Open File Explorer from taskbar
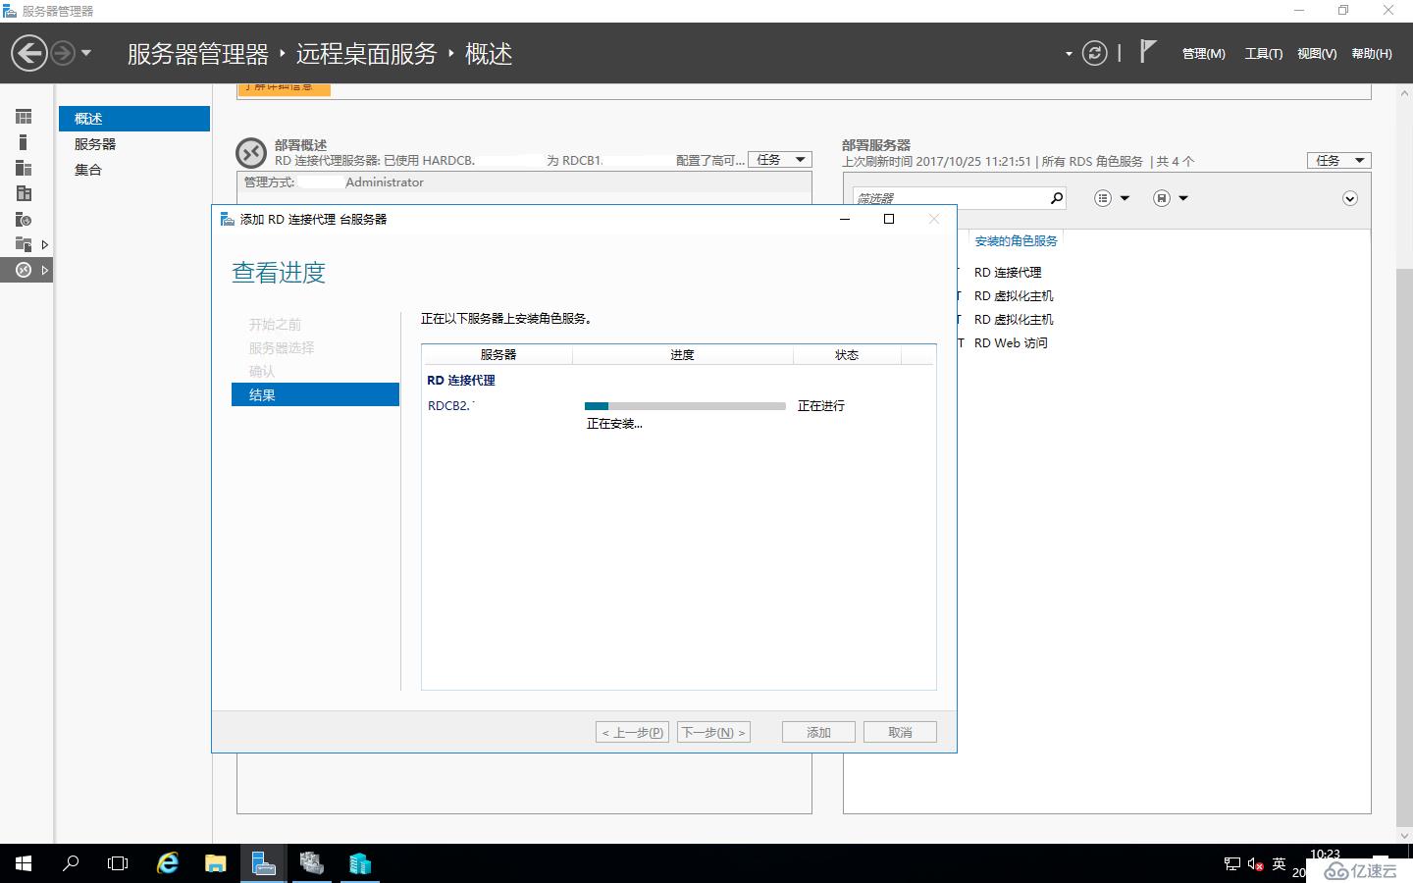The width and height of the screenshot is (1413, 883). (216, 863)
